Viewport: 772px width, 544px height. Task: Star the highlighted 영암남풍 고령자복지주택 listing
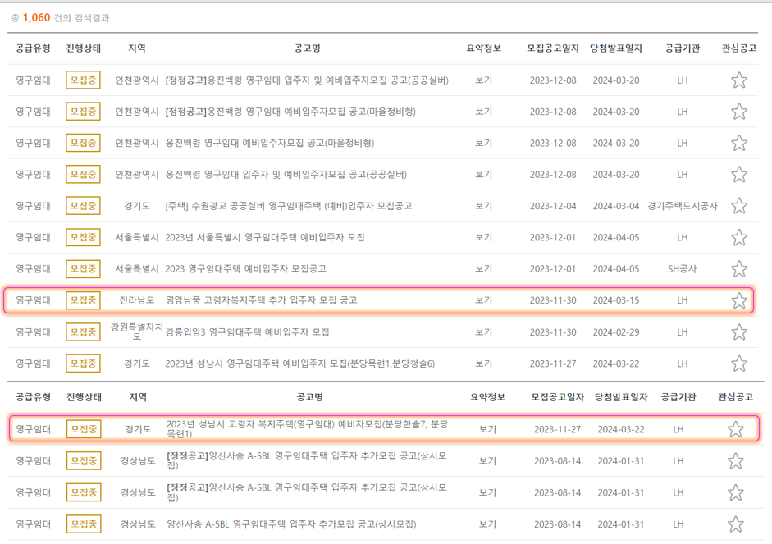click(739, 299)
